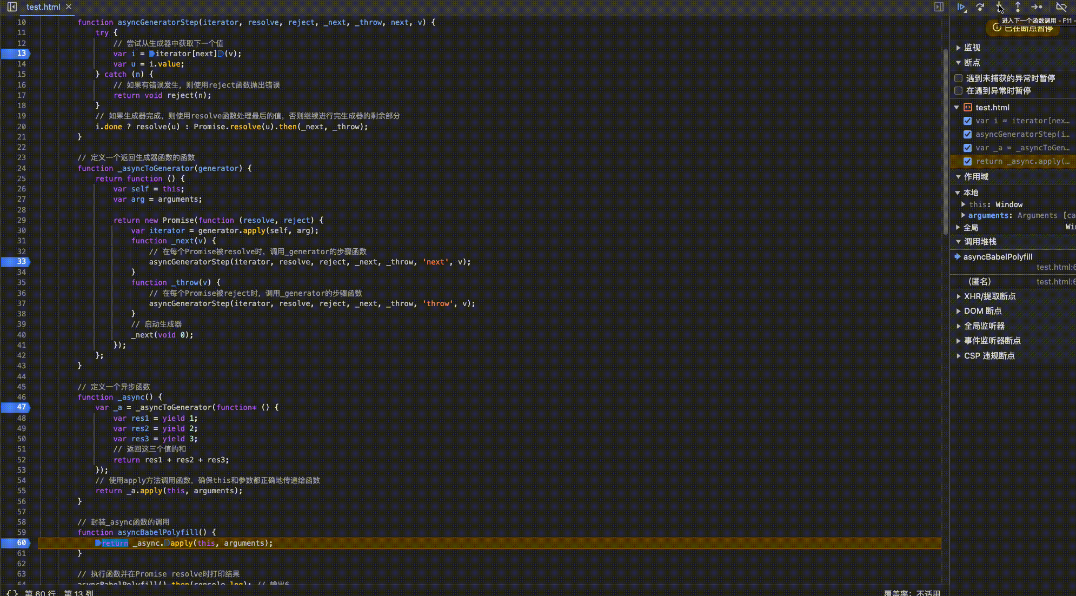
Task: Toggle the navigator sidebar icon at top left
Action: click(12, 7)
